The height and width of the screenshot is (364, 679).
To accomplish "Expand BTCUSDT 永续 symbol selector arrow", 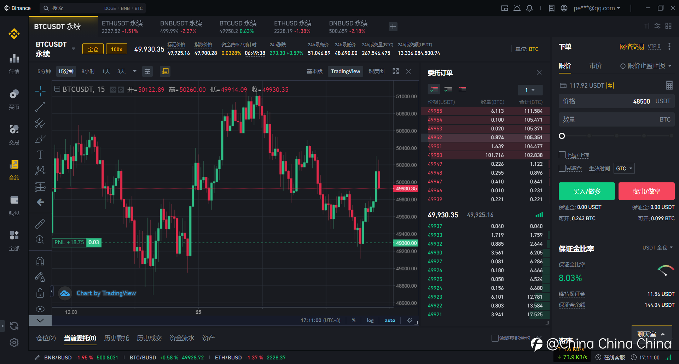I will click(74, 49).
